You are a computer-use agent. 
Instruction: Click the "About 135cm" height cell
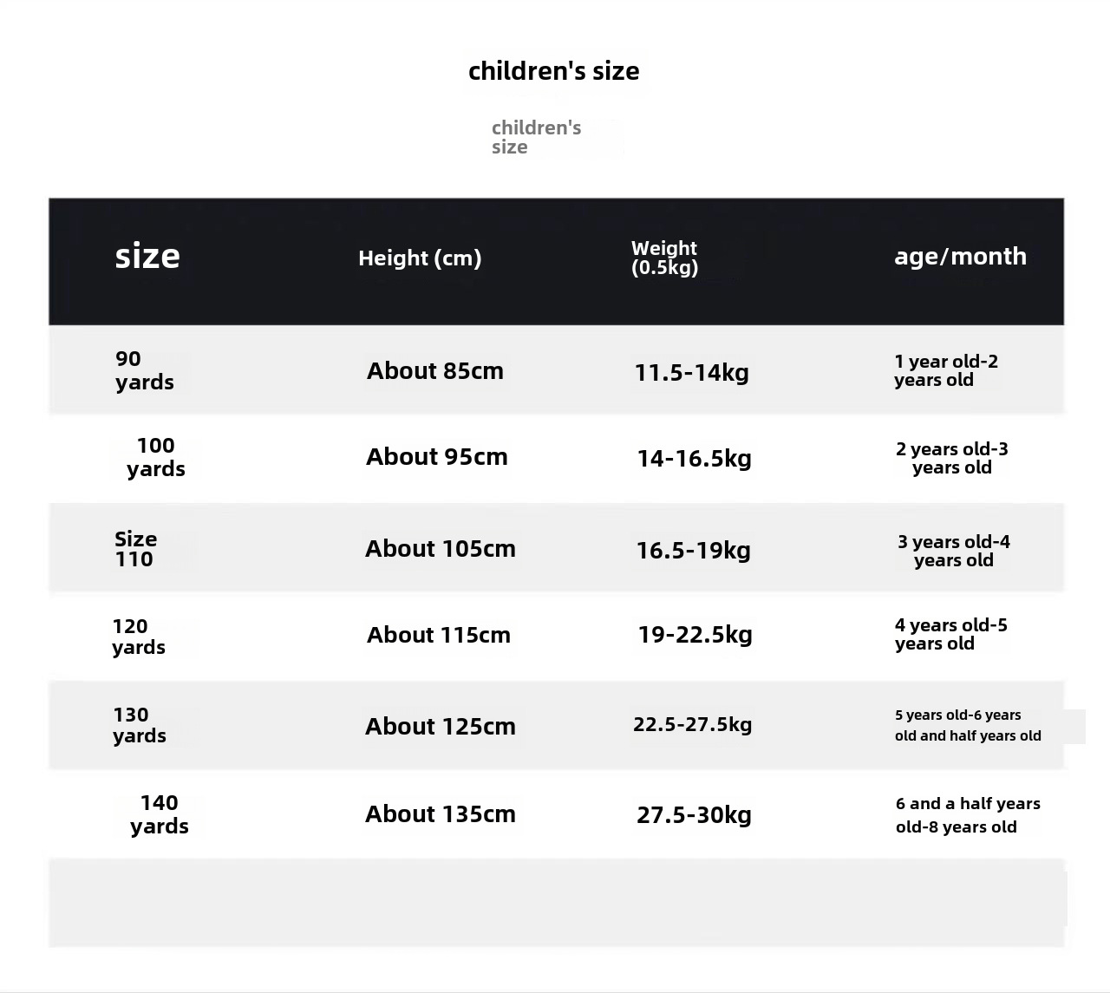(x=441, y=814)
